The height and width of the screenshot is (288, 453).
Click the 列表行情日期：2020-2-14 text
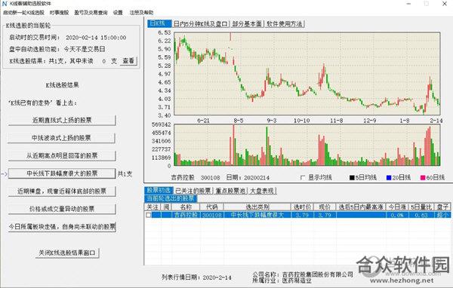coord(196,277)
